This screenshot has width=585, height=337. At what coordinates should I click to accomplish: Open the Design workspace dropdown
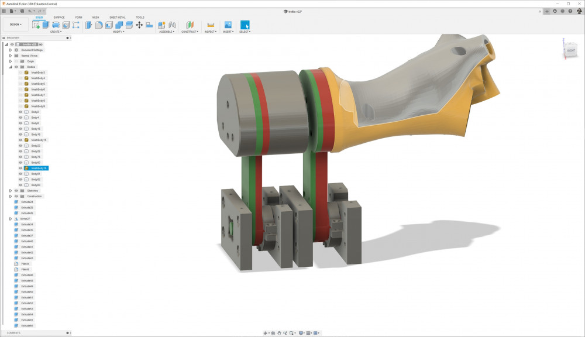click(x=15, y=25)
